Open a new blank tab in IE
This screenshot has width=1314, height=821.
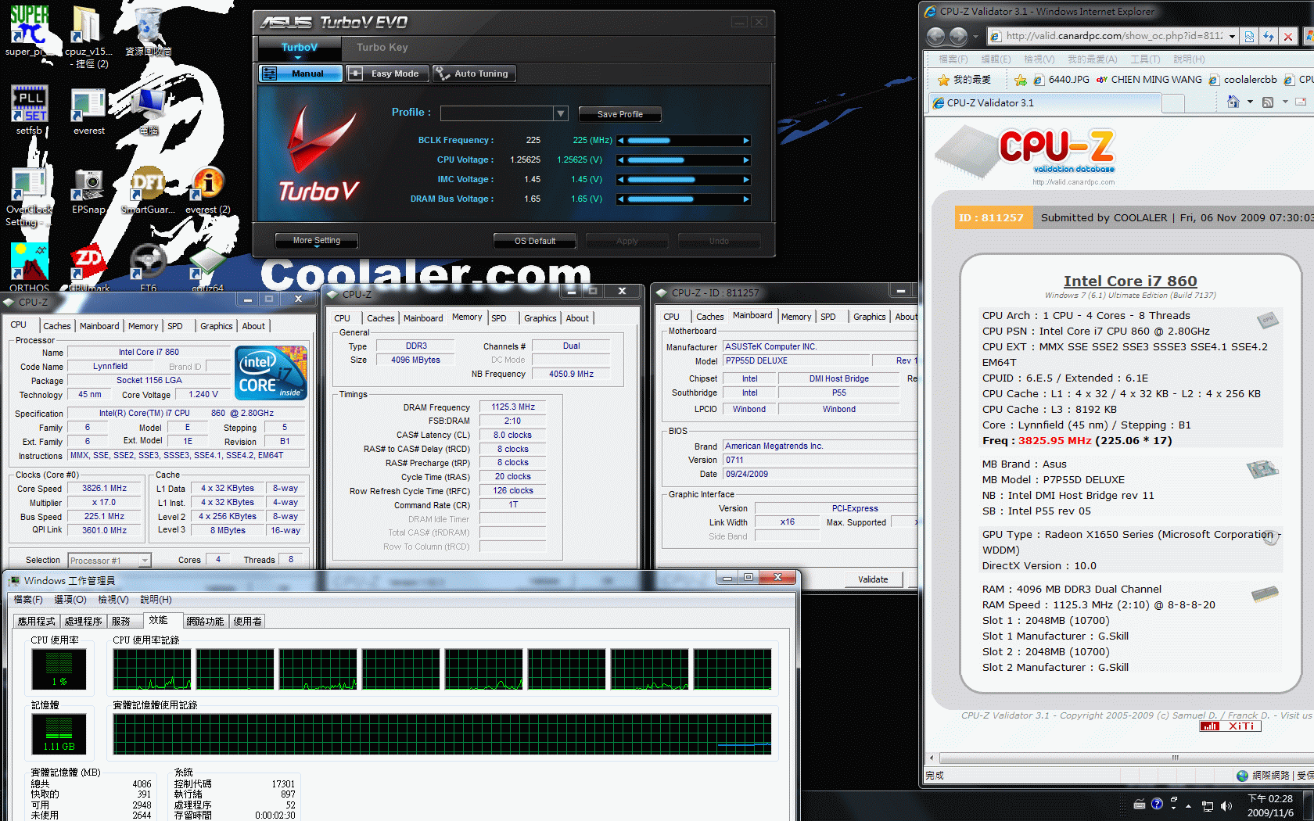tap(1174, 103)
